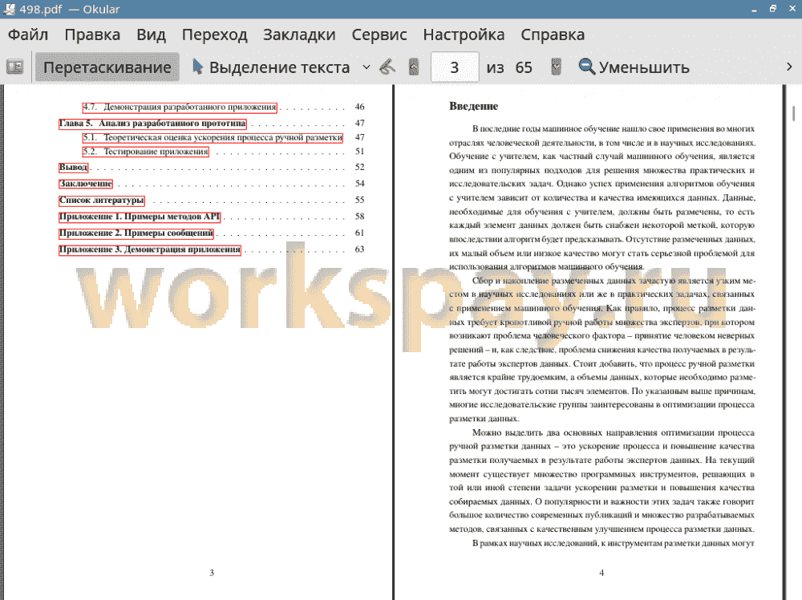Follow contents link Заключение
This screenshot has width=802, height=600.
86,184
